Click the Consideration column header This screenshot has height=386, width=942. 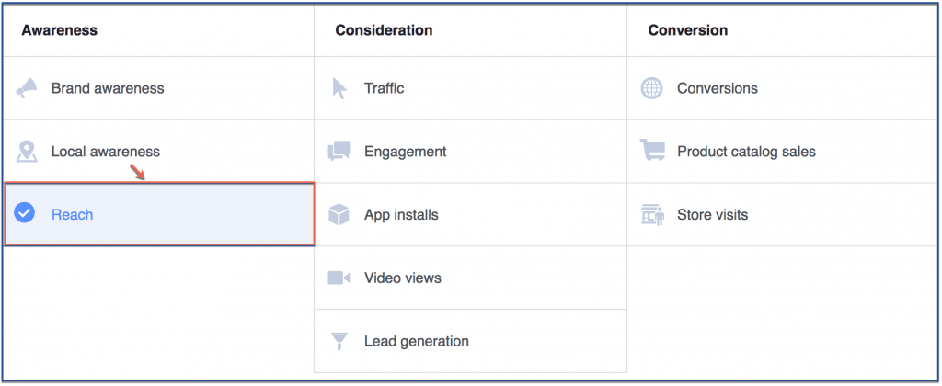pyautogui.click(x=384, y=30)
